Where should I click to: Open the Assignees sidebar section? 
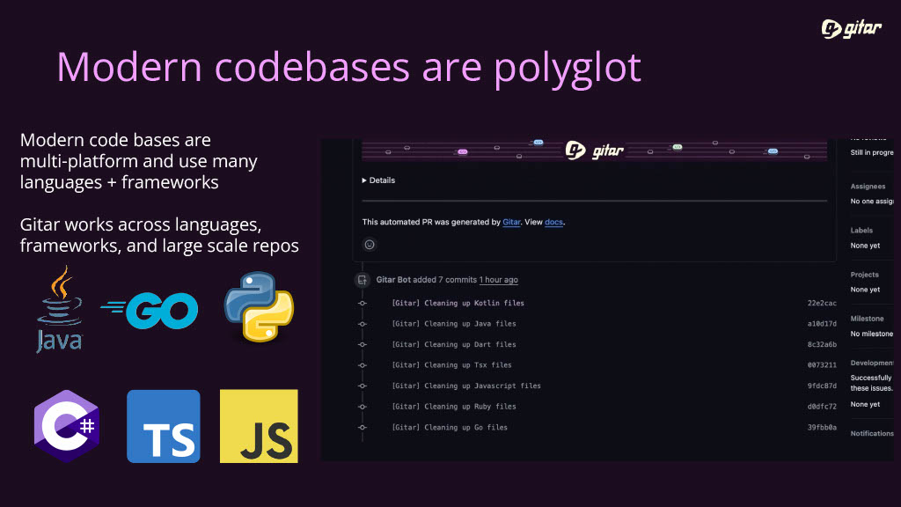click(x=868, y=187)
